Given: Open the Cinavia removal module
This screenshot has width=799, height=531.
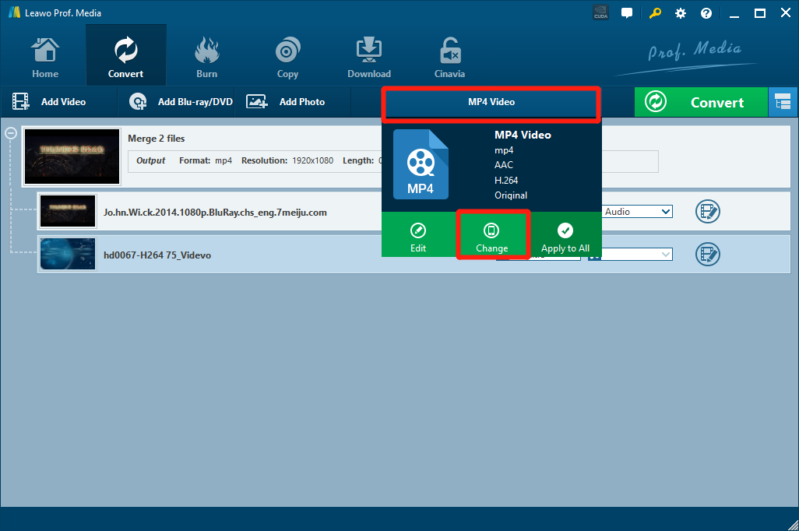Looking at the screenshot, I should pos(449,58).
